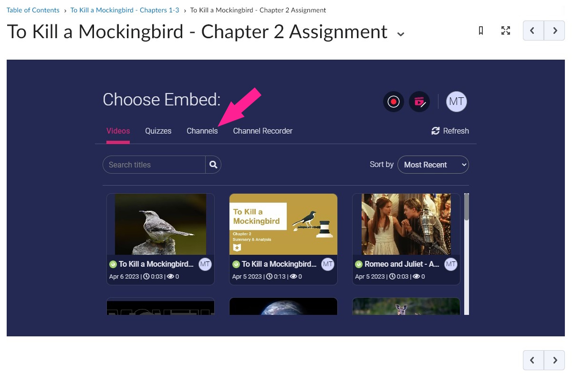573x375 pixels.
Task: Open the Sort by Most Recent dropdown
Action: tap(433, 165)
